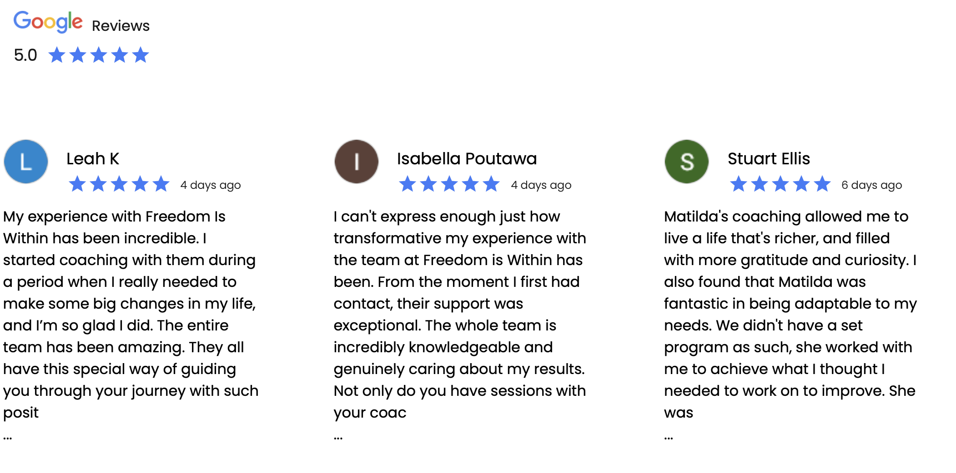This screenshot has width=956, height=473.
Task: Click Leah K's five-star rating
Action: (x=119, y=184)
